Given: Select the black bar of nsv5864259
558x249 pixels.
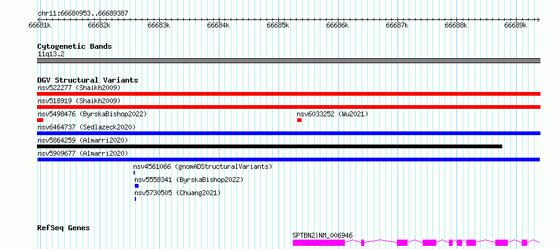Looking at the screenshot, I should pos(270,146).
